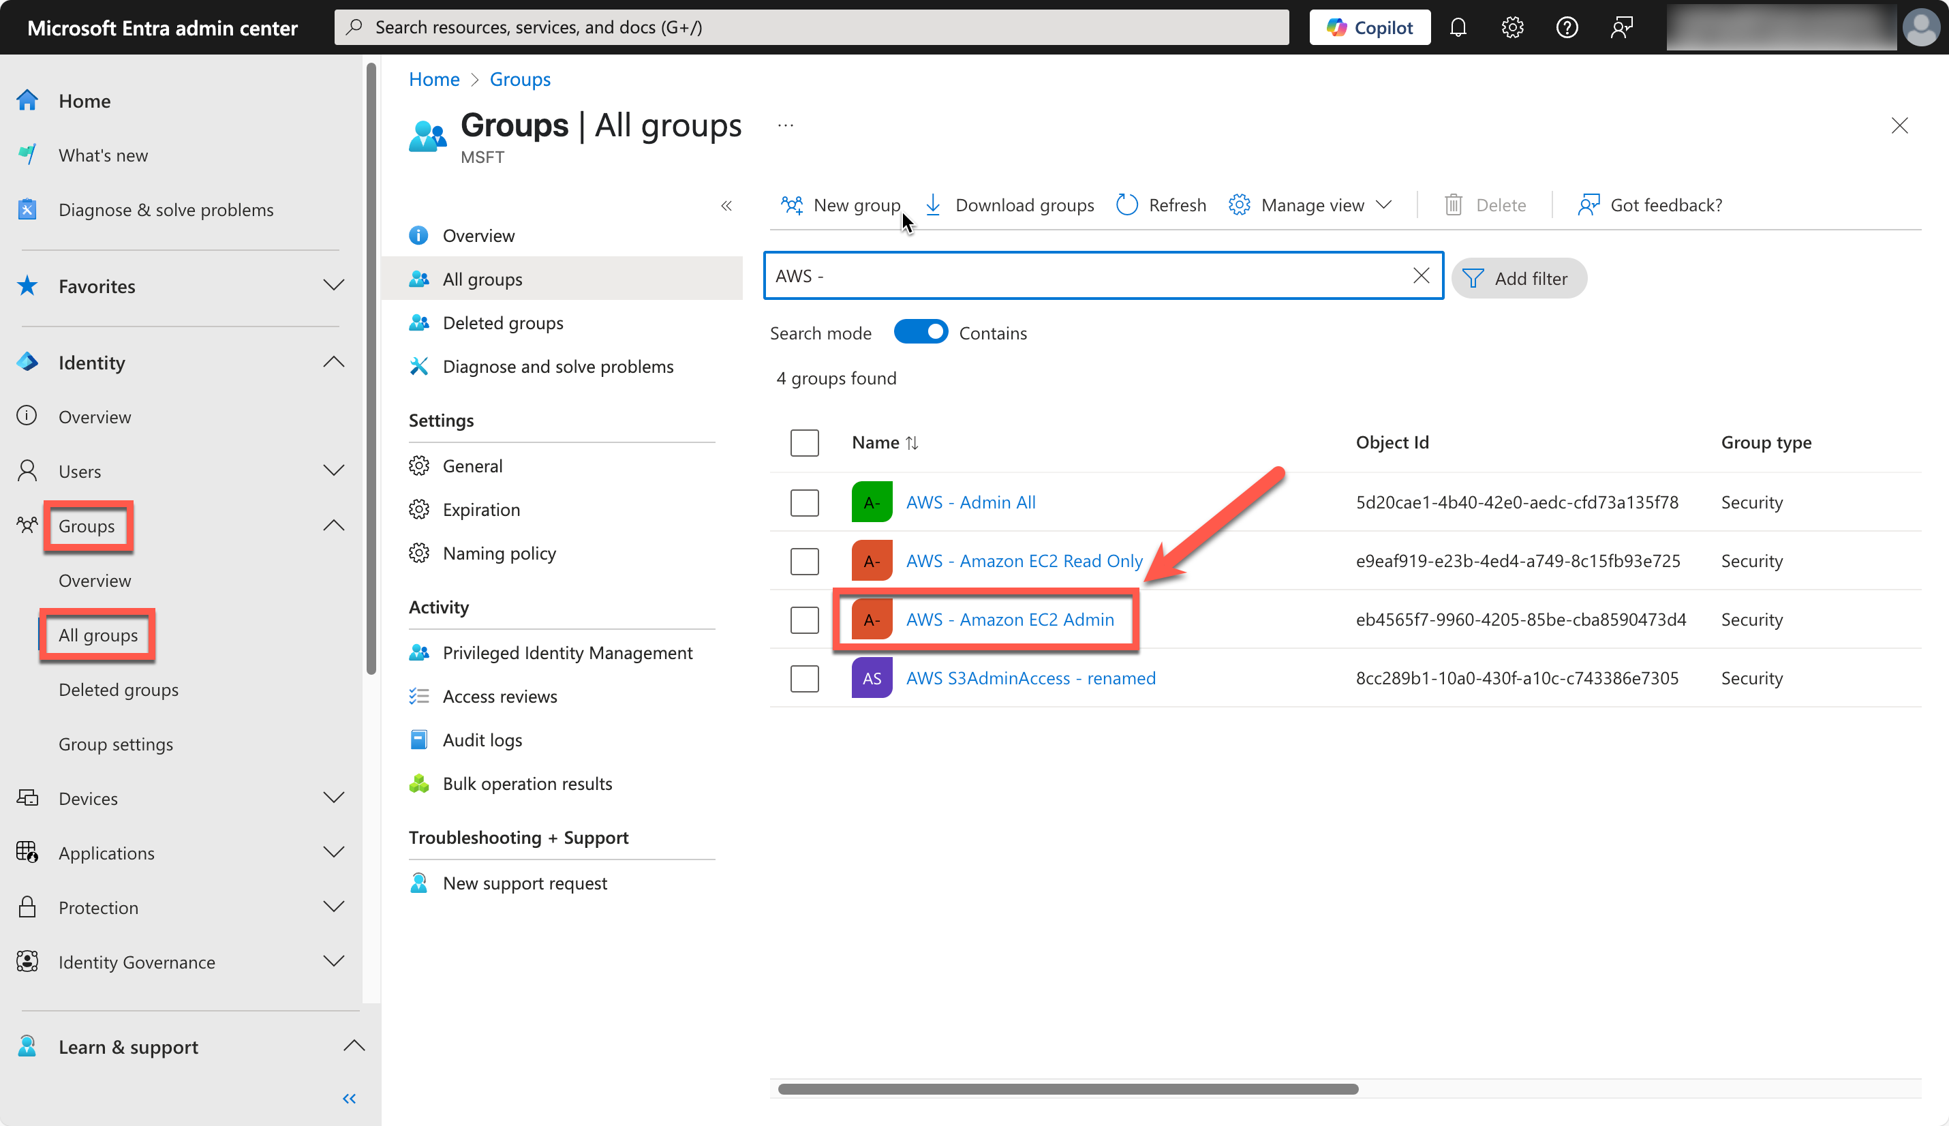Open the Manage view dropdown
Image resolution: width=1949 pixels, height=1126 pixels.
(1310, 204)
